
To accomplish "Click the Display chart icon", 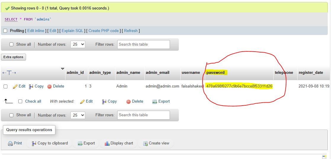I will [x=107, y=144].
